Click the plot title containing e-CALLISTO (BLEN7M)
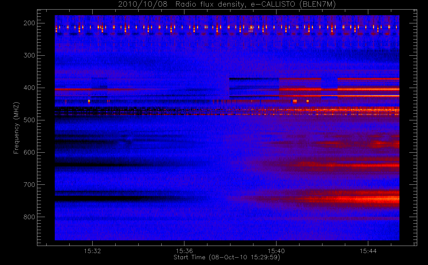The image size is (428, 265). (x=227, y=4)
